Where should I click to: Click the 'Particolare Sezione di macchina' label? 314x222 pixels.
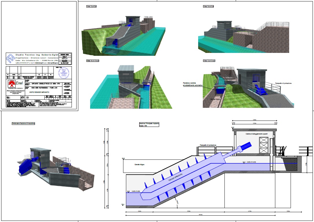tap(23, 123)
